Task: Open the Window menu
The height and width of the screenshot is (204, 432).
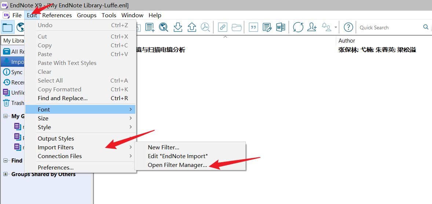Action: pyautogui.click(x=132, y=15)
